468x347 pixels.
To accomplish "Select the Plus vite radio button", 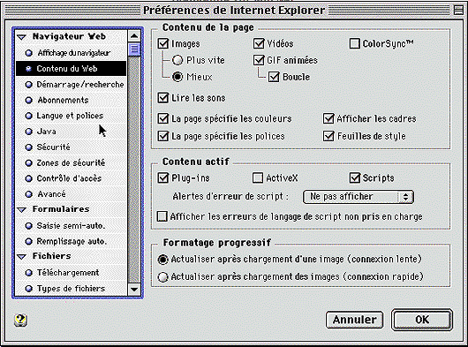I will coord(177,60).
